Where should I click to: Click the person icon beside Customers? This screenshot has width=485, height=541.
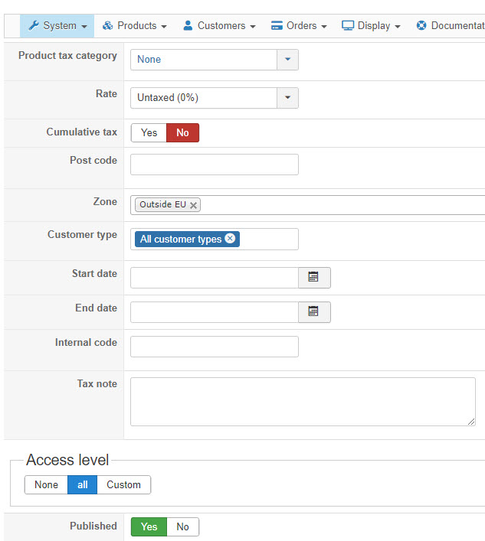(188, 26)
